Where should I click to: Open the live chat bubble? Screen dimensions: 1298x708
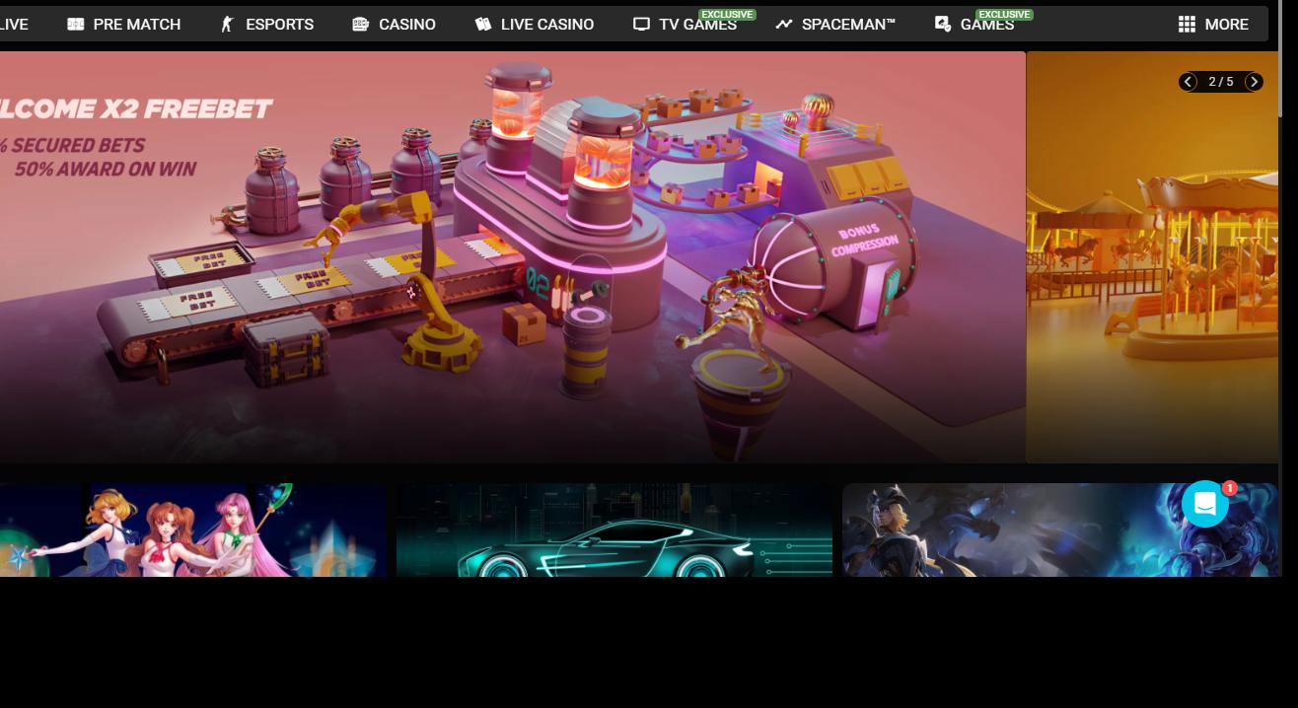coord(1204,504)
